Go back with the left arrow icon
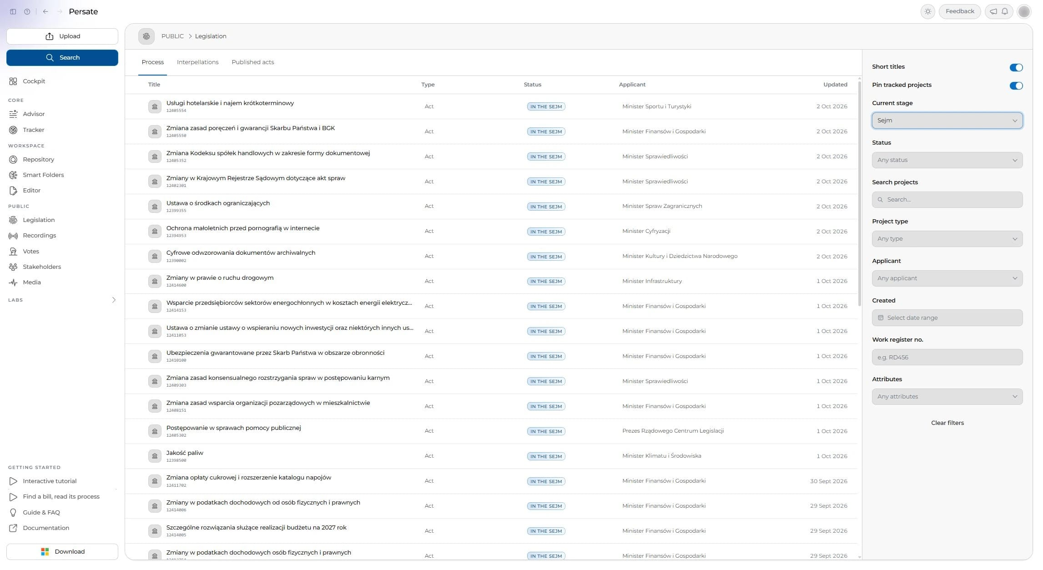Viewport: 1043px width, 570px height. [x=45, y=12]
